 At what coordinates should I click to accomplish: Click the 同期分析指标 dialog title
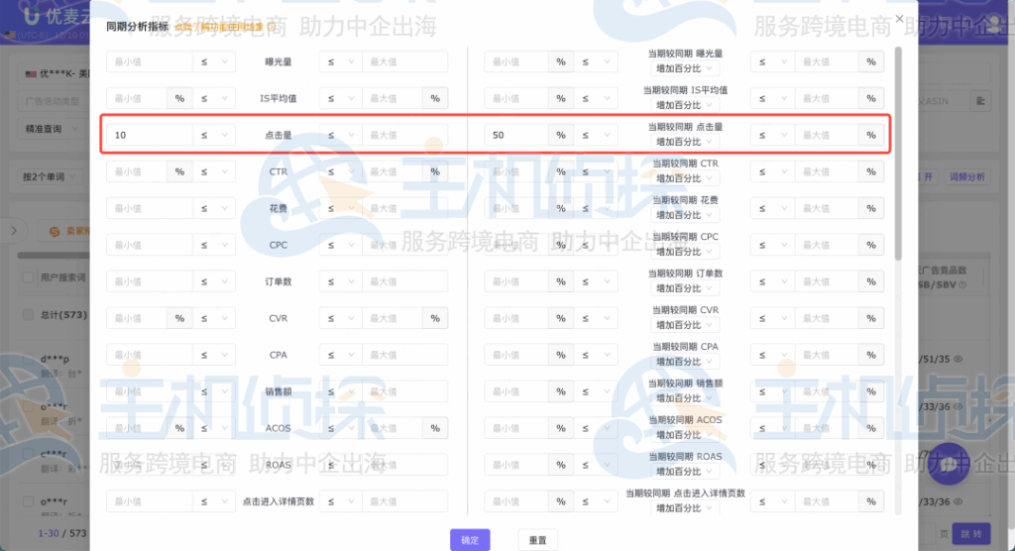click(137, 27)
